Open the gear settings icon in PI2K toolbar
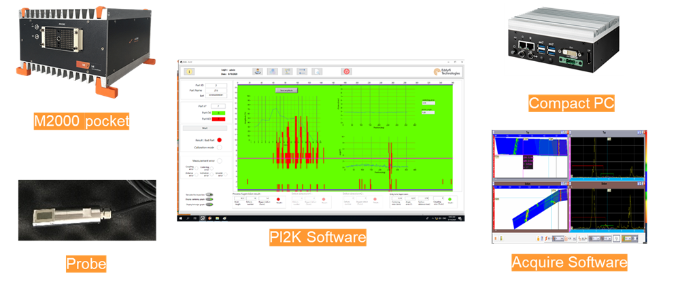Image resolution: width=680 pixels, height=282 pixels. coord(273,71)
